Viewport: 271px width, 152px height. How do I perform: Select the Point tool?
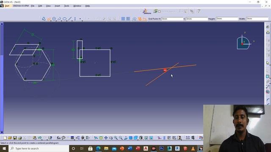coord(80,19)
